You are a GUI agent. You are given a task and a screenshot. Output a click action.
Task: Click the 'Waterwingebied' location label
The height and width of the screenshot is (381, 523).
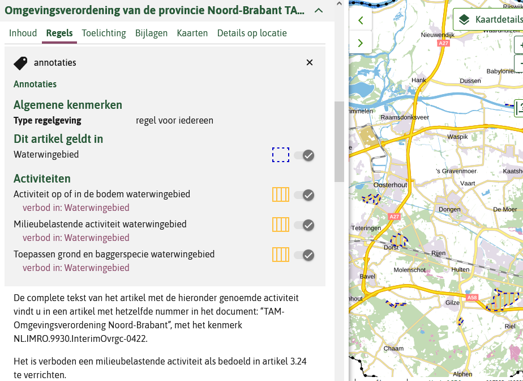pyautogui.click(x=46, y=154)
